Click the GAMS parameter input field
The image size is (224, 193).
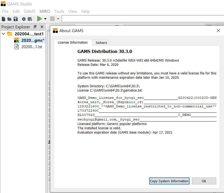pos(143,19)
